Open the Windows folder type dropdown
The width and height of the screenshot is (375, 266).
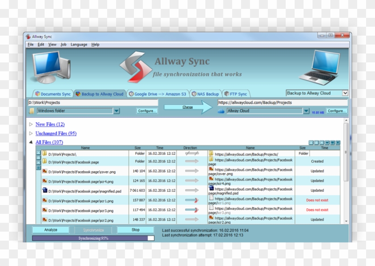[117, 111]
